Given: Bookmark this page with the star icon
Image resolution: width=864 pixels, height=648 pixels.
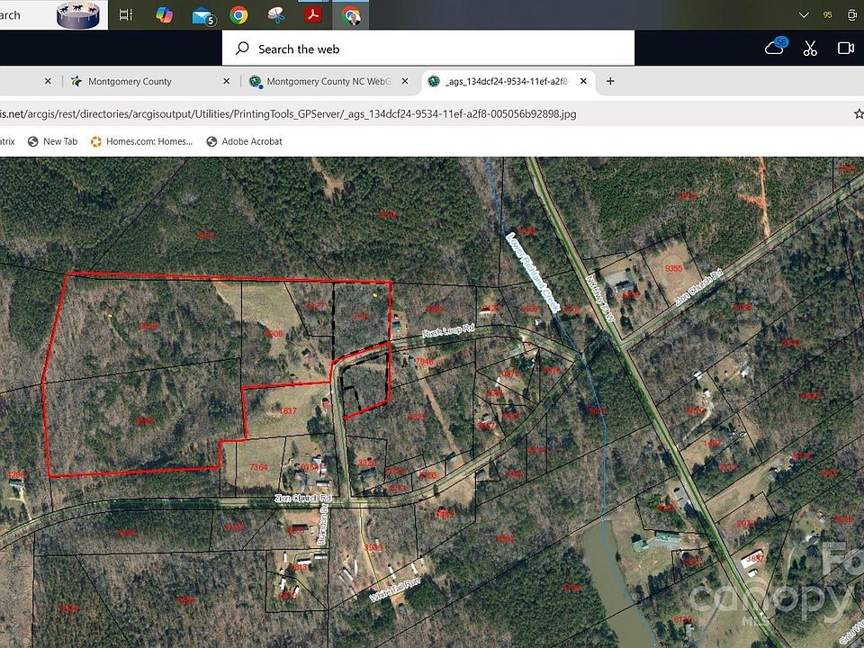Looking at the screenshot, I should point(859,114).
